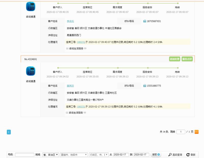Click the refresh icon beside 刷新
The width and height of the screenshot is (204, 158).
pos(187,154)
